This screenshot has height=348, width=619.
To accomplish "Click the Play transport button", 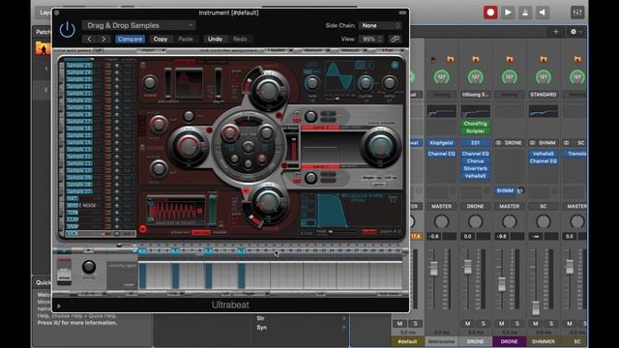I will pyautogui.click(x=508, y=13).
